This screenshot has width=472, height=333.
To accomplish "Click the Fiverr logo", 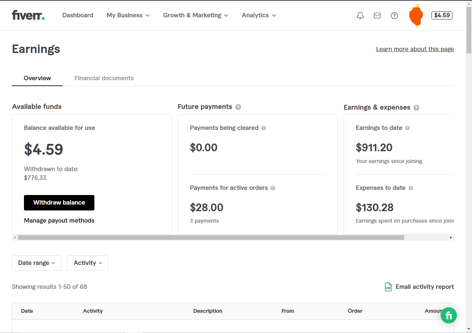I will [28, 15].
